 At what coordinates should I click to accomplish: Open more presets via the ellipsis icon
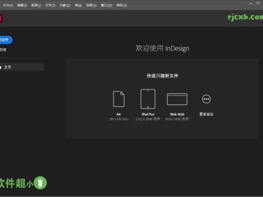(x=206, y=99)
